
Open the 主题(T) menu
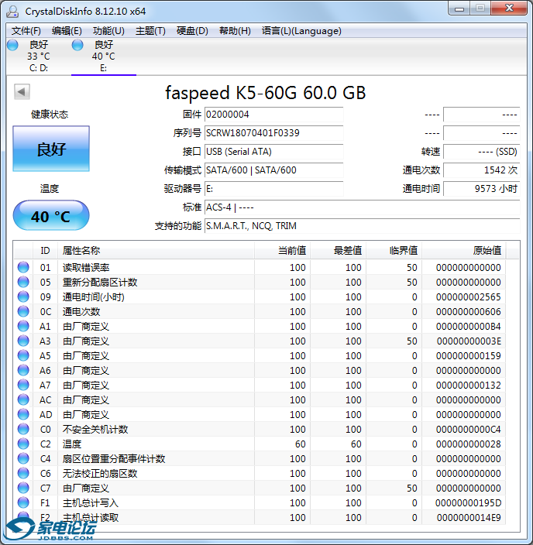(150, 31)
